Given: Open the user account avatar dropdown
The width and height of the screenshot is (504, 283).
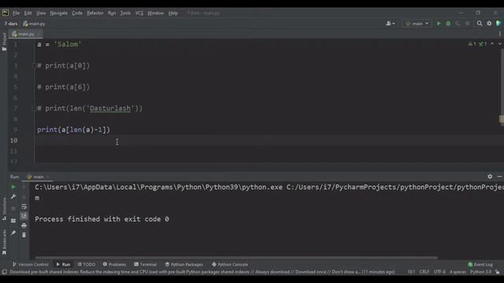Looking at the screenshot, I should coord(391,24).
